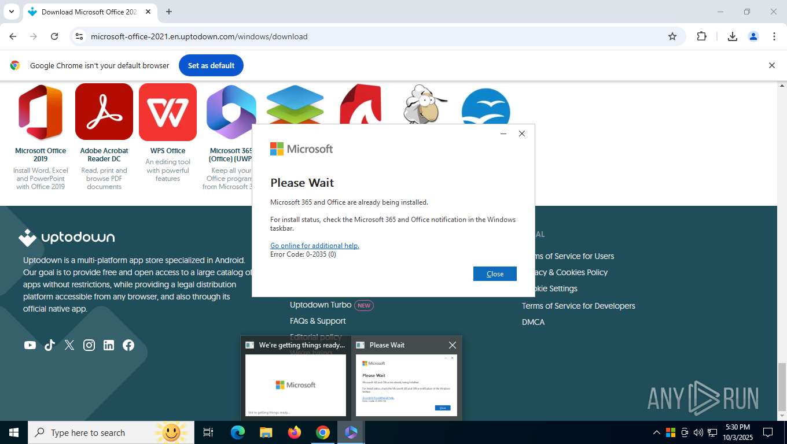The image size is (787, 444).
Task: Click the Uptodown logo in footer
Action: [67, 237]
